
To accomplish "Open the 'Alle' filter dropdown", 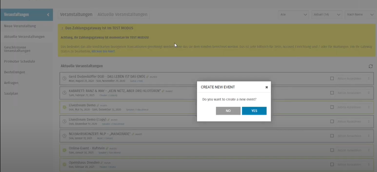I will pos(293,15).
